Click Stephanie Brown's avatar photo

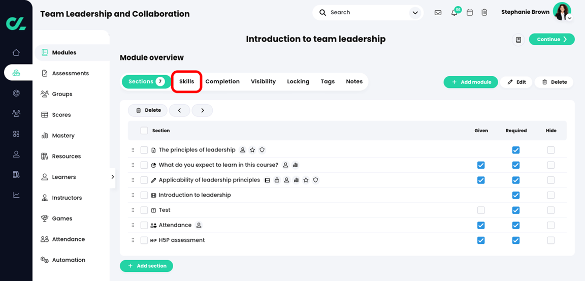[562, 11]
